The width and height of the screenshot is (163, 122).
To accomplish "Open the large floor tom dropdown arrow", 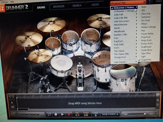I will click(123, 80).
